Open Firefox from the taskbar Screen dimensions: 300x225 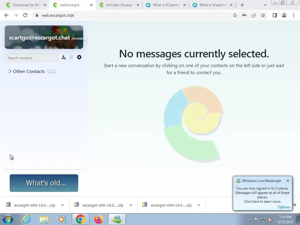pyautogui.click(x=99, y=219)
